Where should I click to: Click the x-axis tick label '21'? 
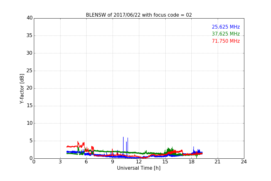218,162
